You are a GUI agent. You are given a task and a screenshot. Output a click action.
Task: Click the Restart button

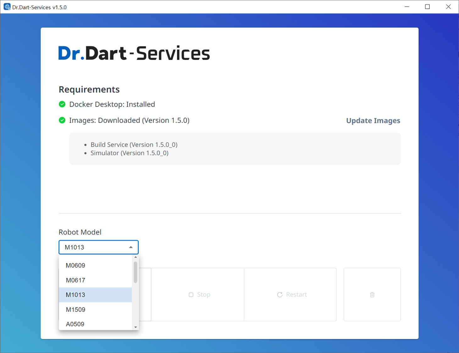click(x=290, y=294)
